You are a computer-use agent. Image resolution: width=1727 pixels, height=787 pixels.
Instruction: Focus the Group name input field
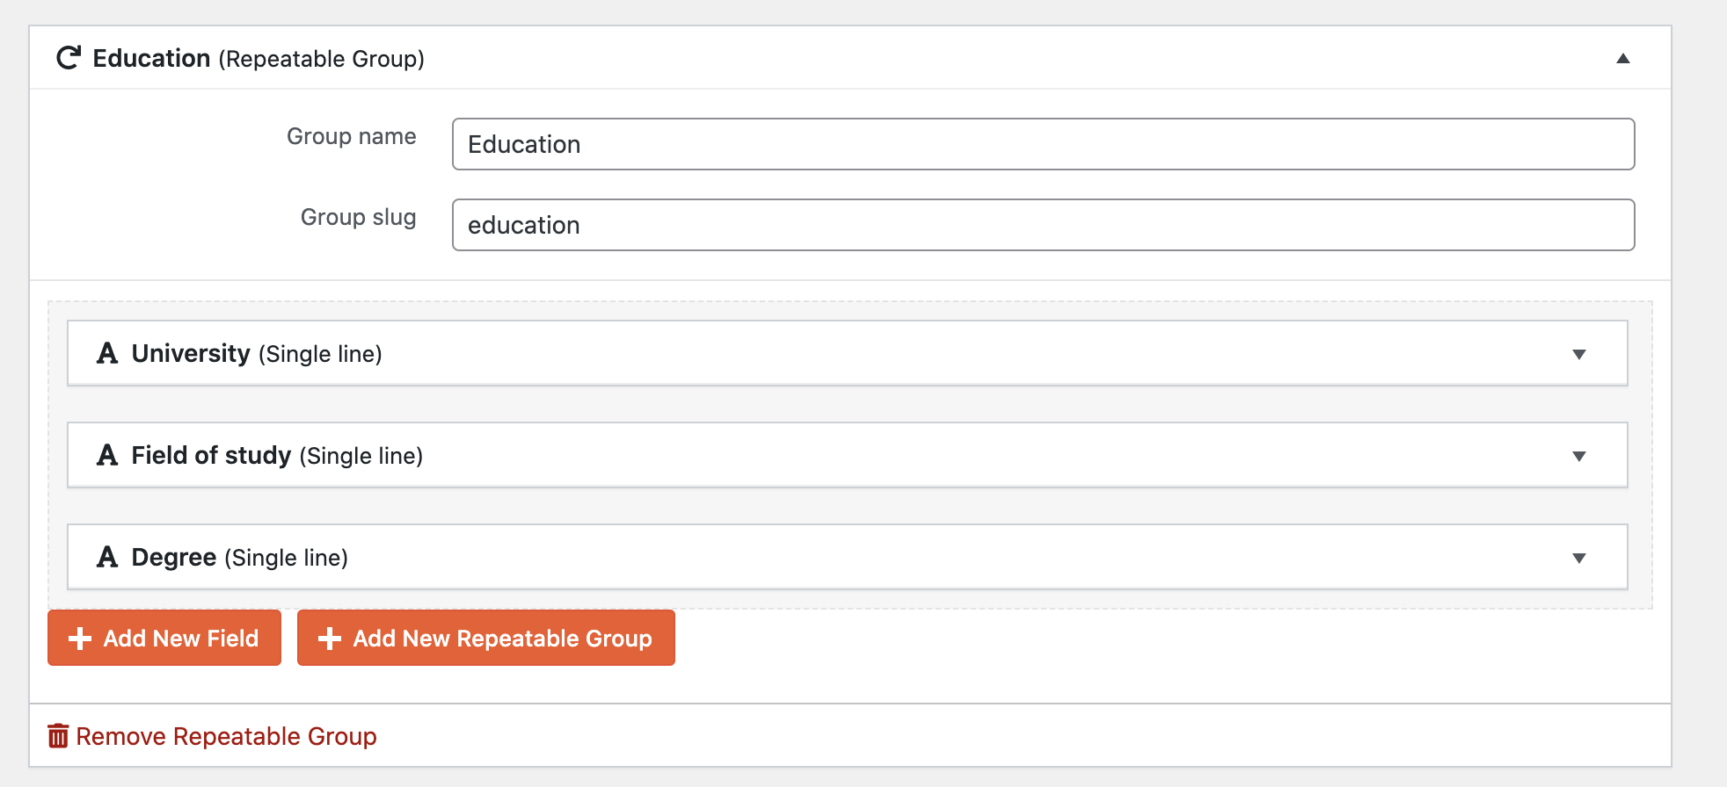(x=1044, y=144)
